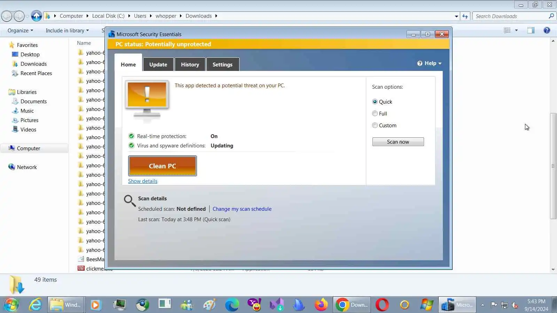Launch Windows Media Player from taskbar
Viewport: 557px width, 313px height.
pyautogui.click(x=95, y=305)
